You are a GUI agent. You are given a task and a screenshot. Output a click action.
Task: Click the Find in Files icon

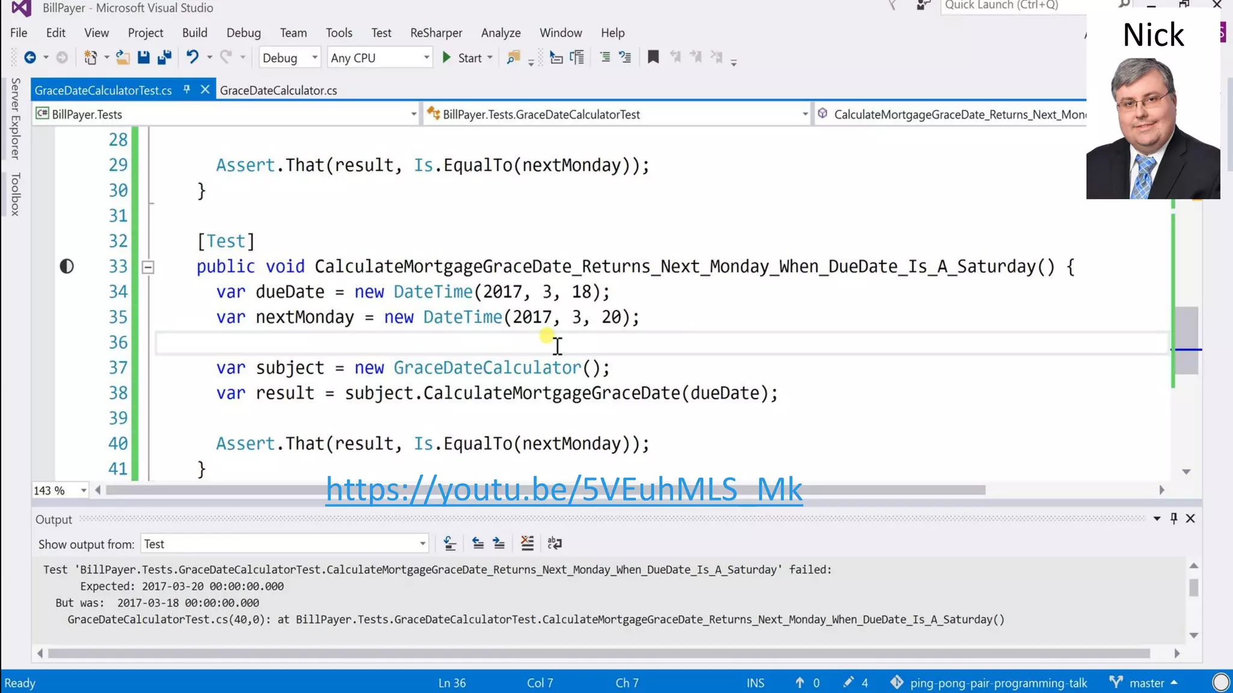point(513,58)
